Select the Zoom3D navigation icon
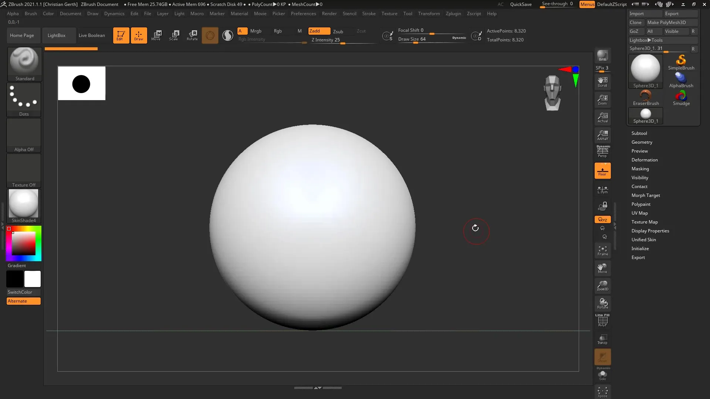 (602, 286)
